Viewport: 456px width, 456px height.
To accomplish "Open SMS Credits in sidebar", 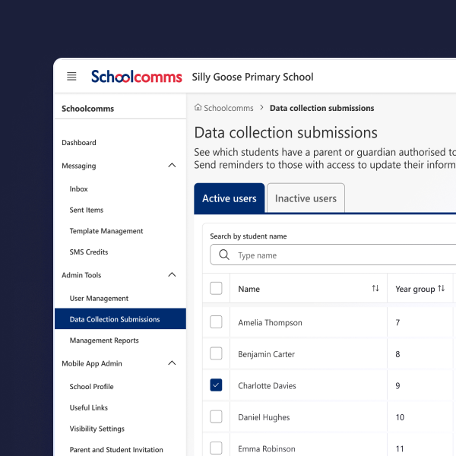I will coord(89,252).
